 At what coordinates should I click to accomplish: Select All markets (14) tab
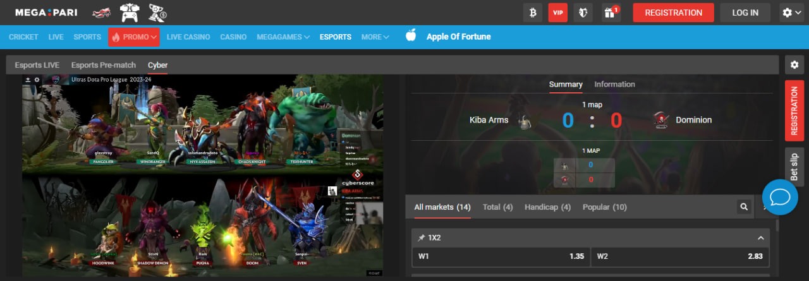[x=442, y=207]
